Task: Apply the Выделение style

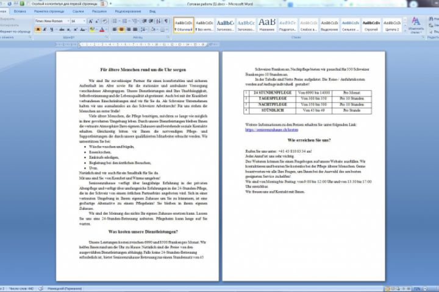Action: point(329,25)
